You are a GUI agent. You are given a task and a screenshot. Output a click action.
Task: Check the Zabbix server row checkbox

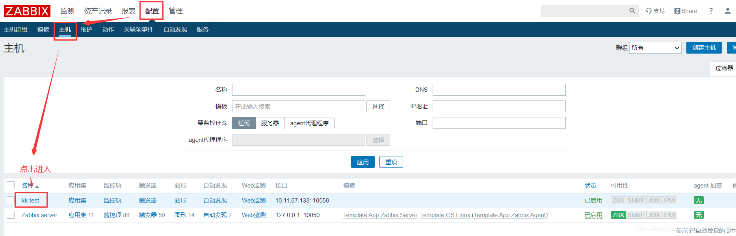pos(11,215)
